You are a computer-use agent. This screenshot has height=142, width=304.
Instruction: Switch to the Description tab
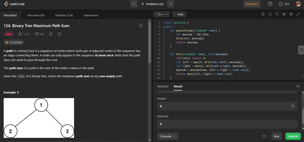click(x=10, y=15)
